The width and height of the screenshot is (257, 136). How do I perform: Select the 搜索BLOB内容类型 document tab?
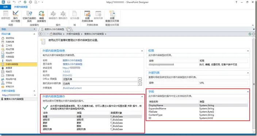53,29
